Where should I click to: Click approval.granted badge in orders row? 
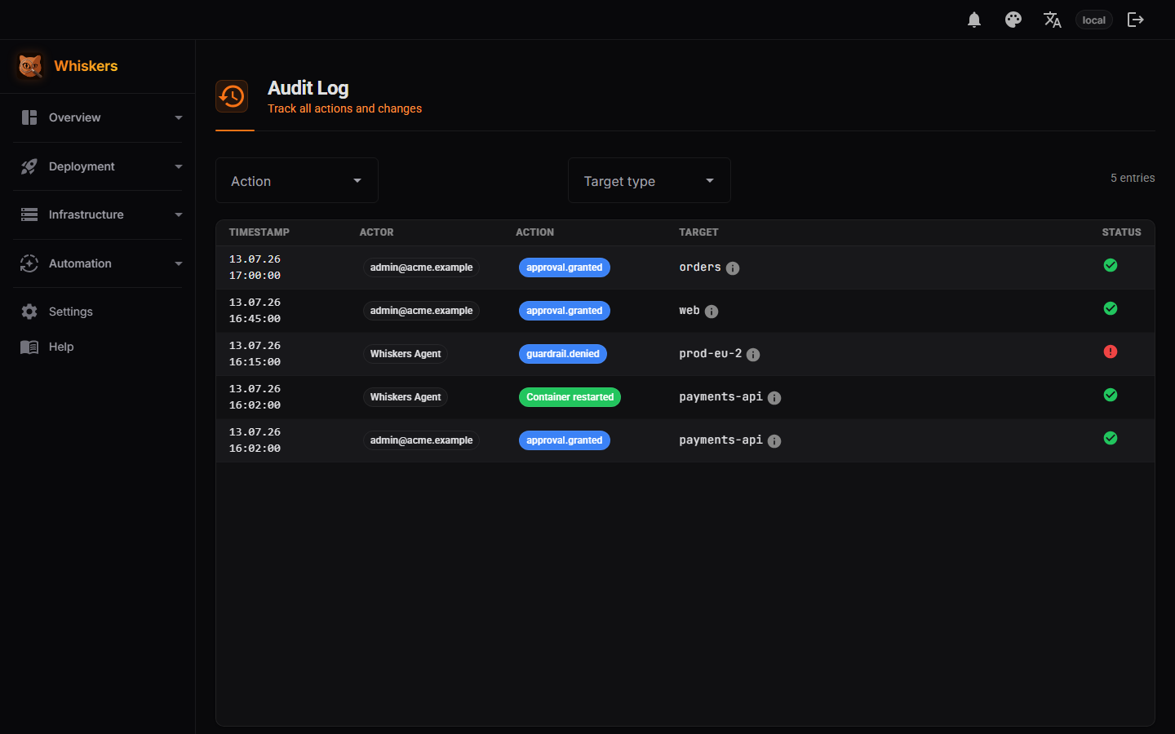[565, 268]
